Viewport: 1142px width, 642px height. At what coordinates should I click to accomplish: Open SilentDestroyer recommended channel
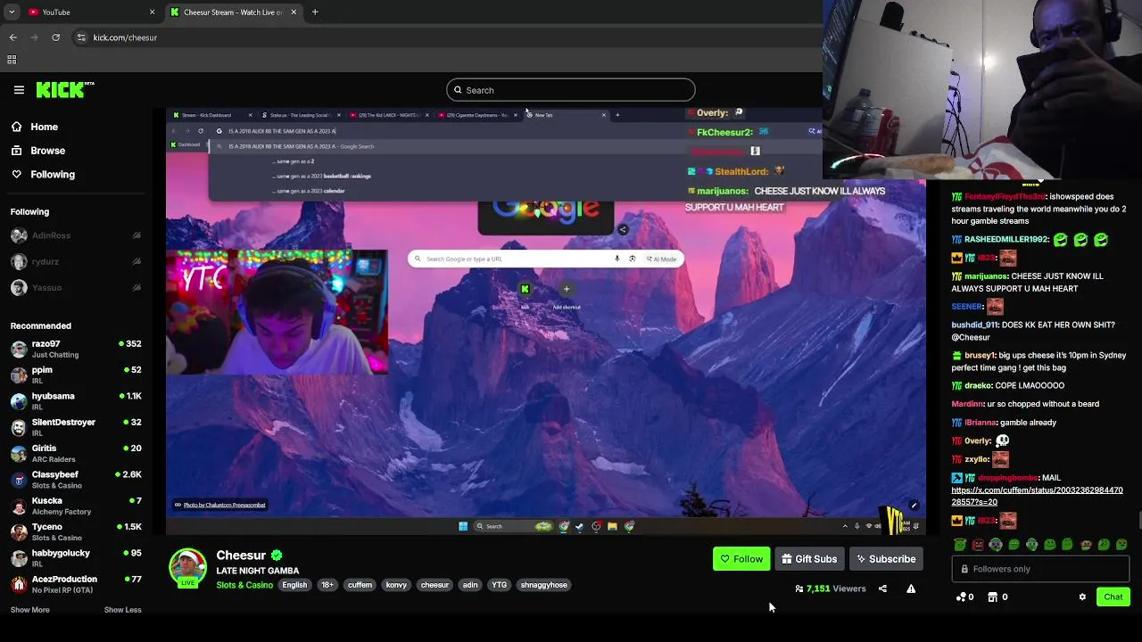76,427
